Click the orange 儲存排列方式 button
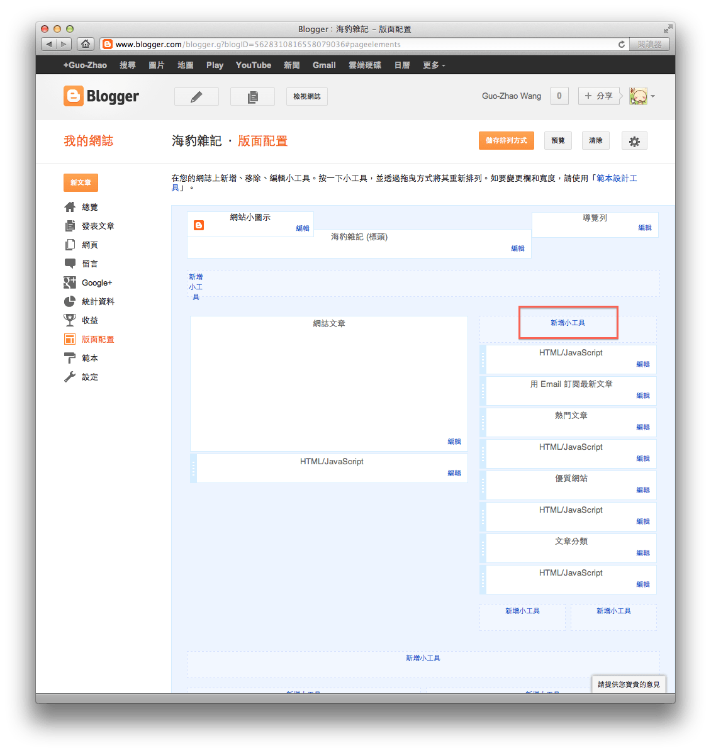This screenshot has width=711, height=753. coord(506,140)
